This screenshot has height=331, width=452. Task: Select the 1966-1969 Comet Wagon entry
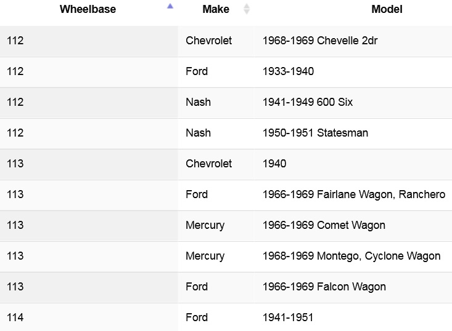click(x=226, y=226)
